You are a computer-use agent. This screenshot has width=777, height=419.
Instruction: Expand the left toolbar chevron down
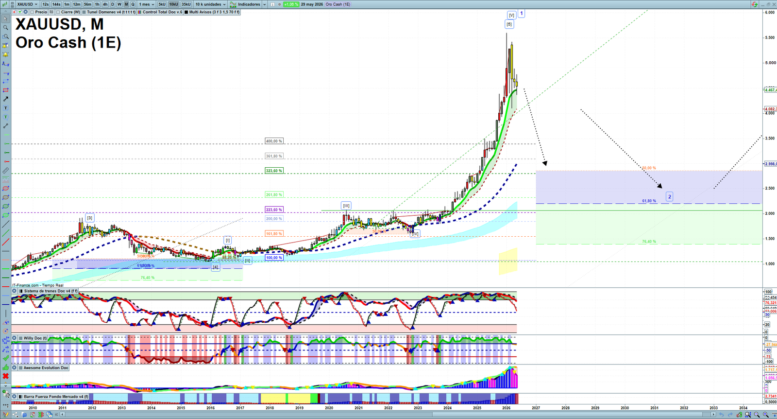6,385
